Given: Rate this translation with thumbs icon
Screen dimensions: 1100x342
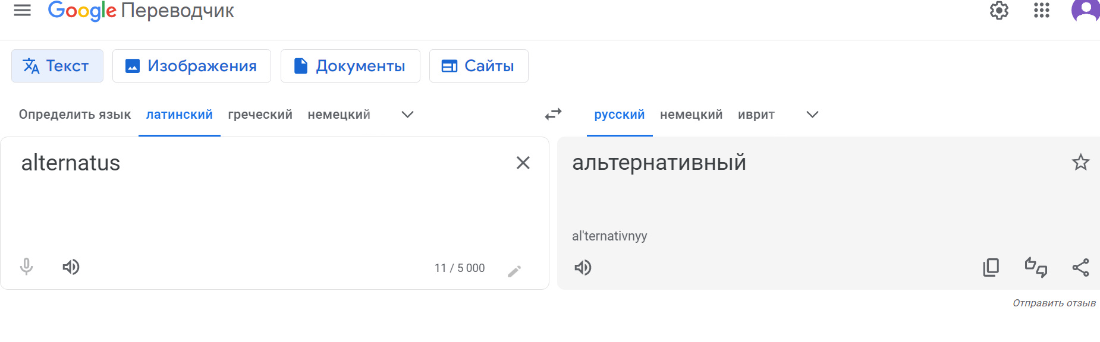Looking at the screenshot, I should [1036, 268].
